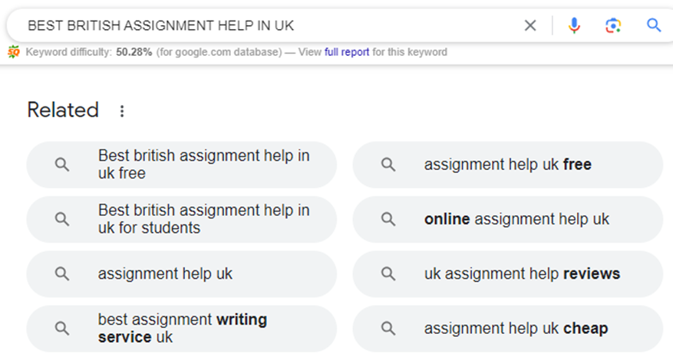Open the three-dot menu next to Related
This screenshot has width=673, height=357.
[122, 111]
